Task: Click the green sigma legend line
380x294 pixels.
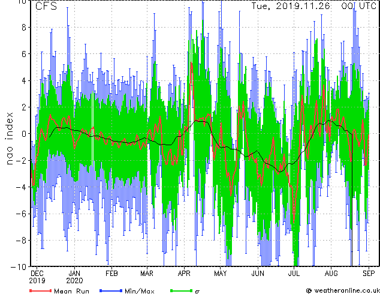Action: 182,290
